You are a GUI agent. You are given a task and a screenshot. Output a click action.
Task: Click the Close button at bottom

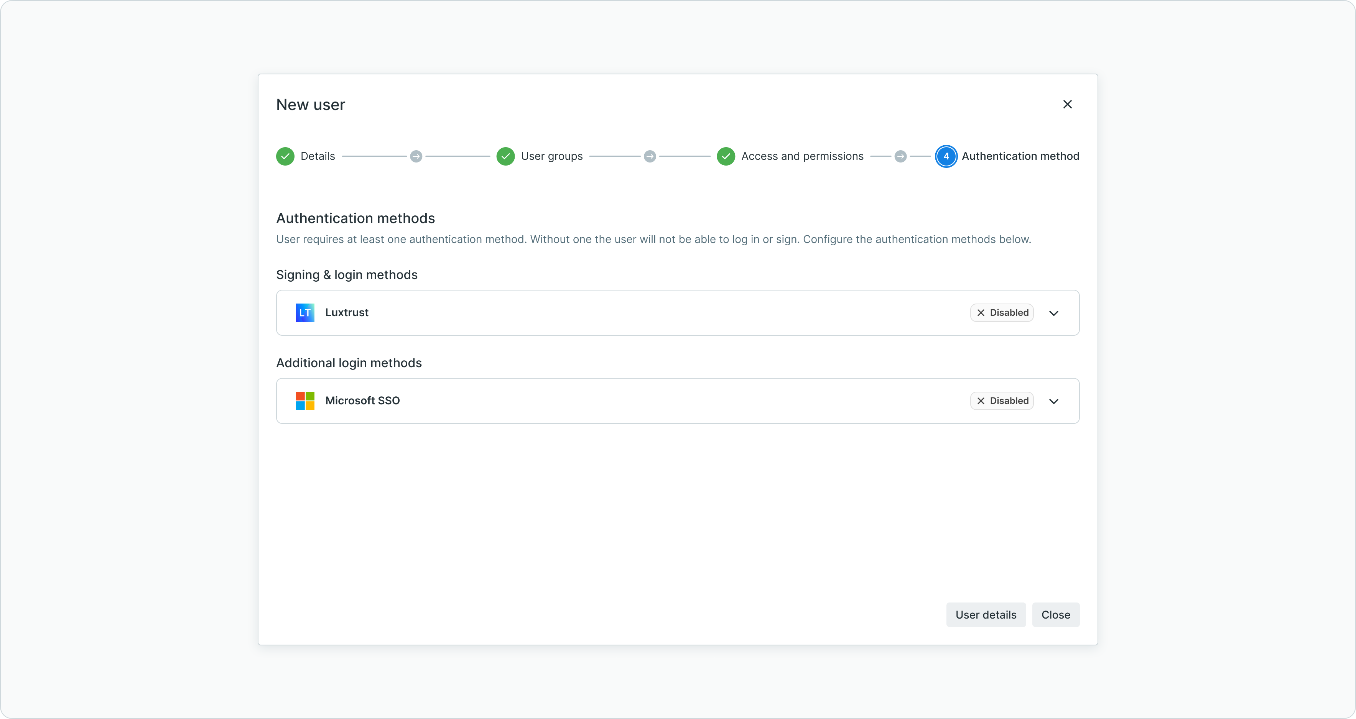click(x=1055, y=615)
